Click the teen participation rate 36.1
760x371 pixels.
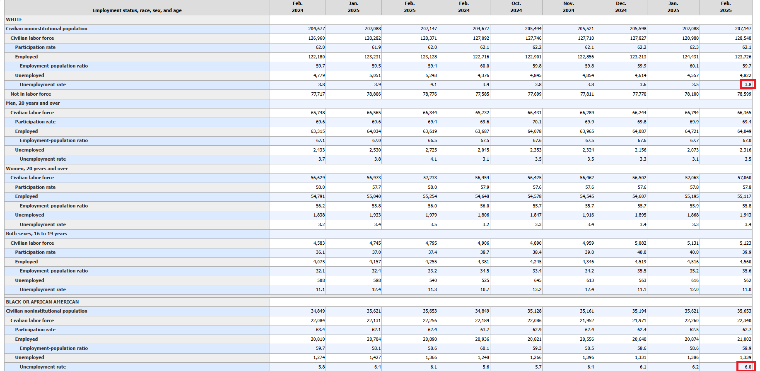pos(320,252)
